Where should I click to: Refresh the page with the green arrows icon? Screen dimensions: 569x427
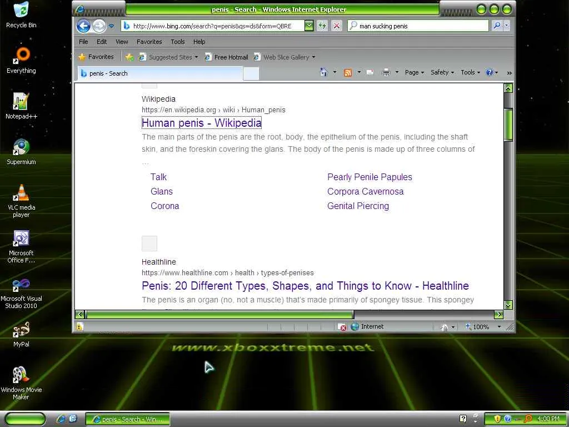tap(322, 26)
